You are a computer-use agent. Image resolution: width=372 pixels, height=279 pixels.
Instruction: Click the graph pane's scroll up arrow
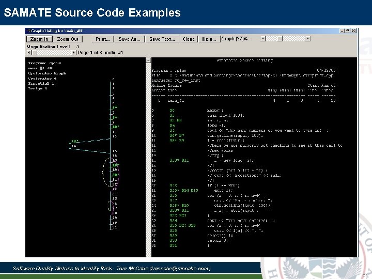148,60
